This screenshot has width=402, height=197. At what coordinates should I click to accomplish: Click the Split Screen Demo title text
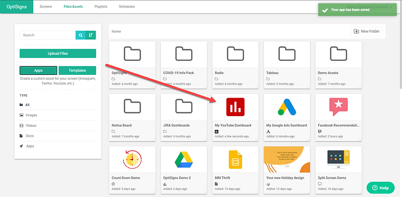[x=332, y=178]
